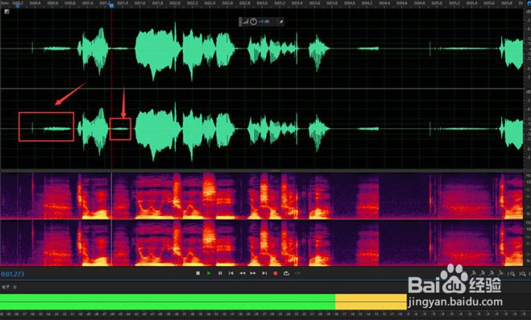Move playhead to the next marker
This screenshot has width=531, height=320.
pos(264,273)
